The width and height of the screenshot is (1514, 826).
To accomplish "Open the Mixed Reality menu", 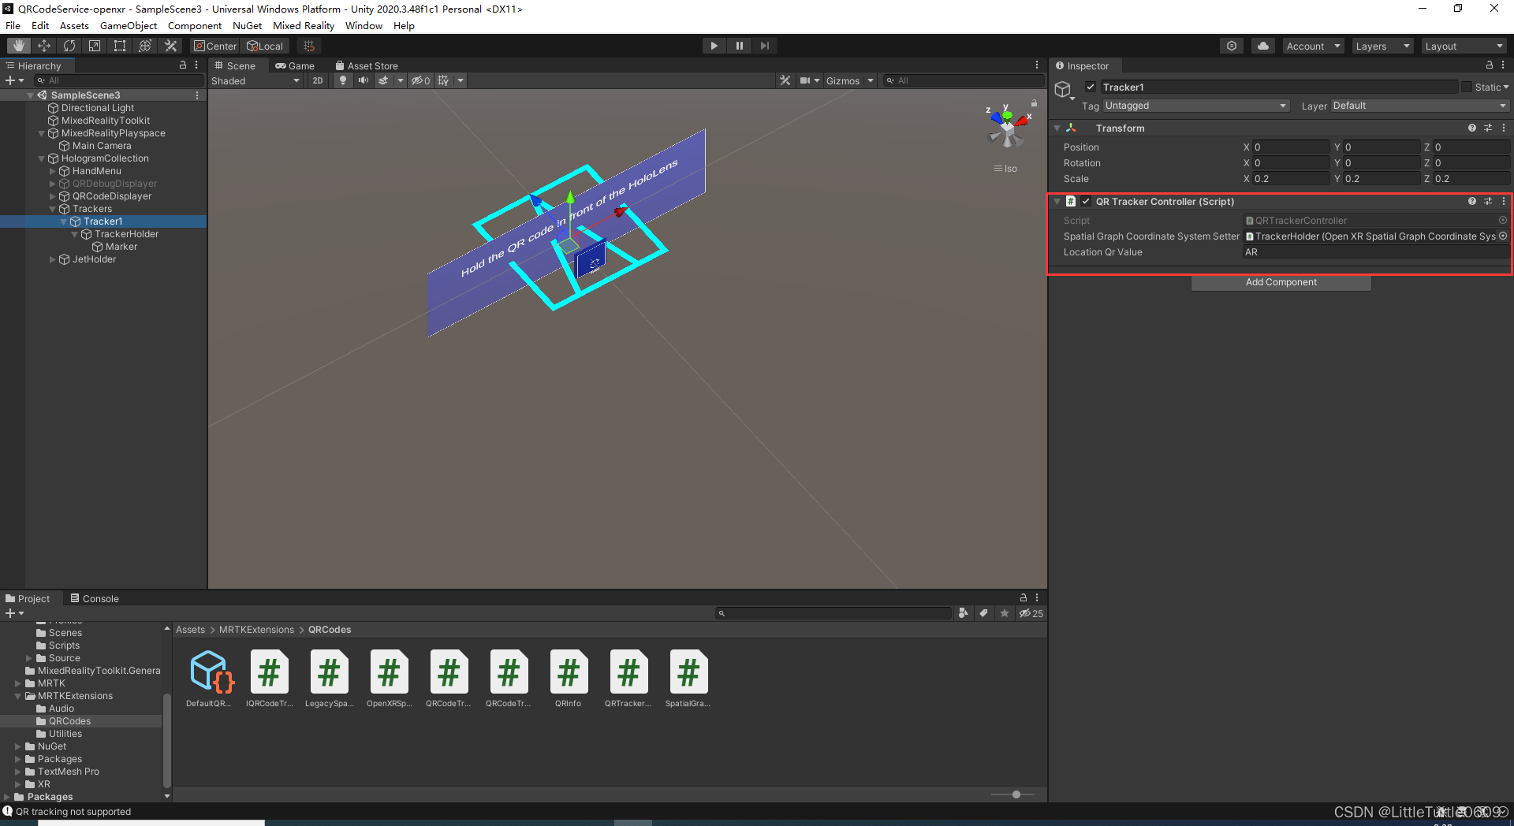I will [x=304, y=25].
